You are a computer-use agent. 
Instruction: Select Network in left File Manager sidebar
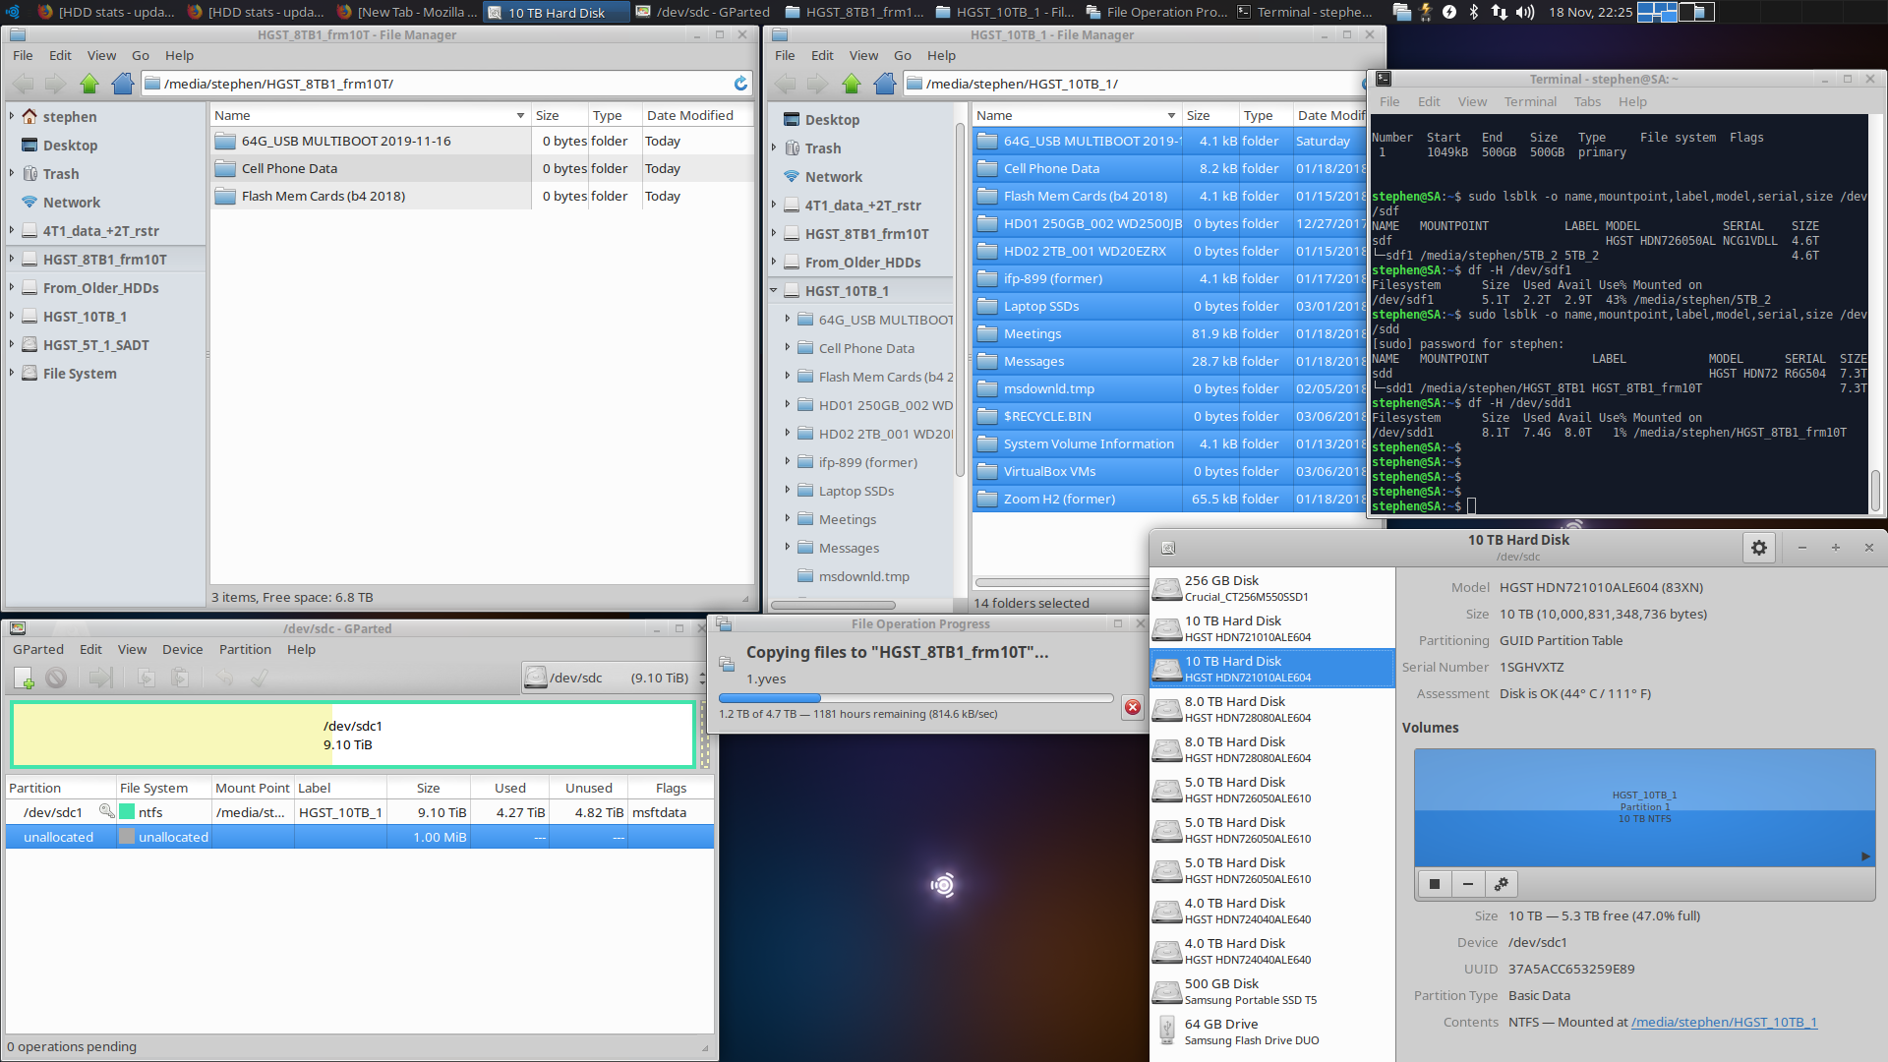[x=71, y=202]
